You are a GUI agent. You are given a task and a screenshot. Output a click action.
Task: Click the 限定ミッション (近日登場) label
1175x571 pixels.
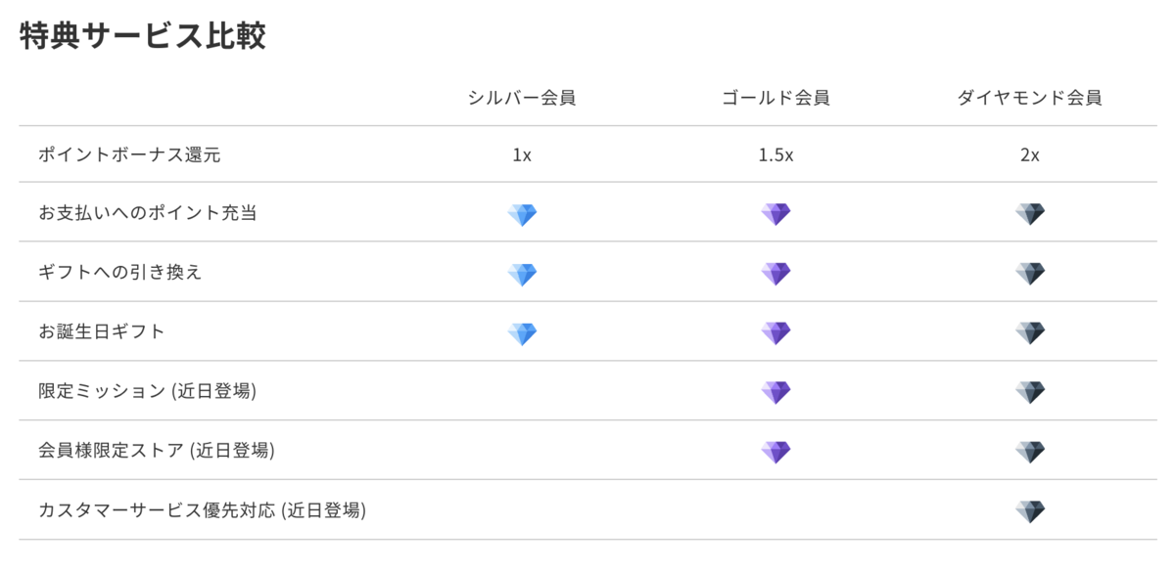147,391
